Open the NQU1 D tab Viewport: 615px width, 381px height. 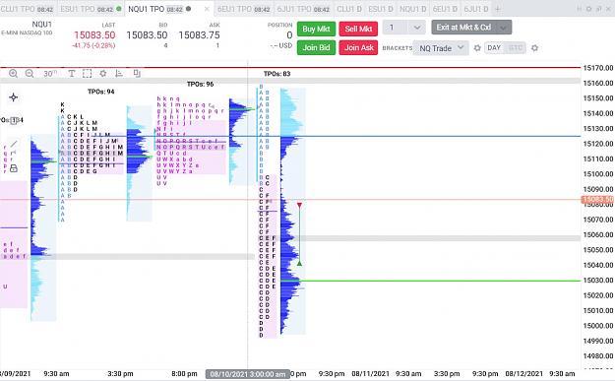[x=412, y=9]
